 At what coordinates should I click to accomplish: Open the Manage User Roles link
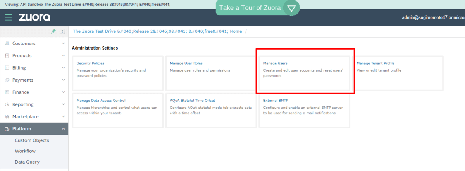tap(186, 63)
